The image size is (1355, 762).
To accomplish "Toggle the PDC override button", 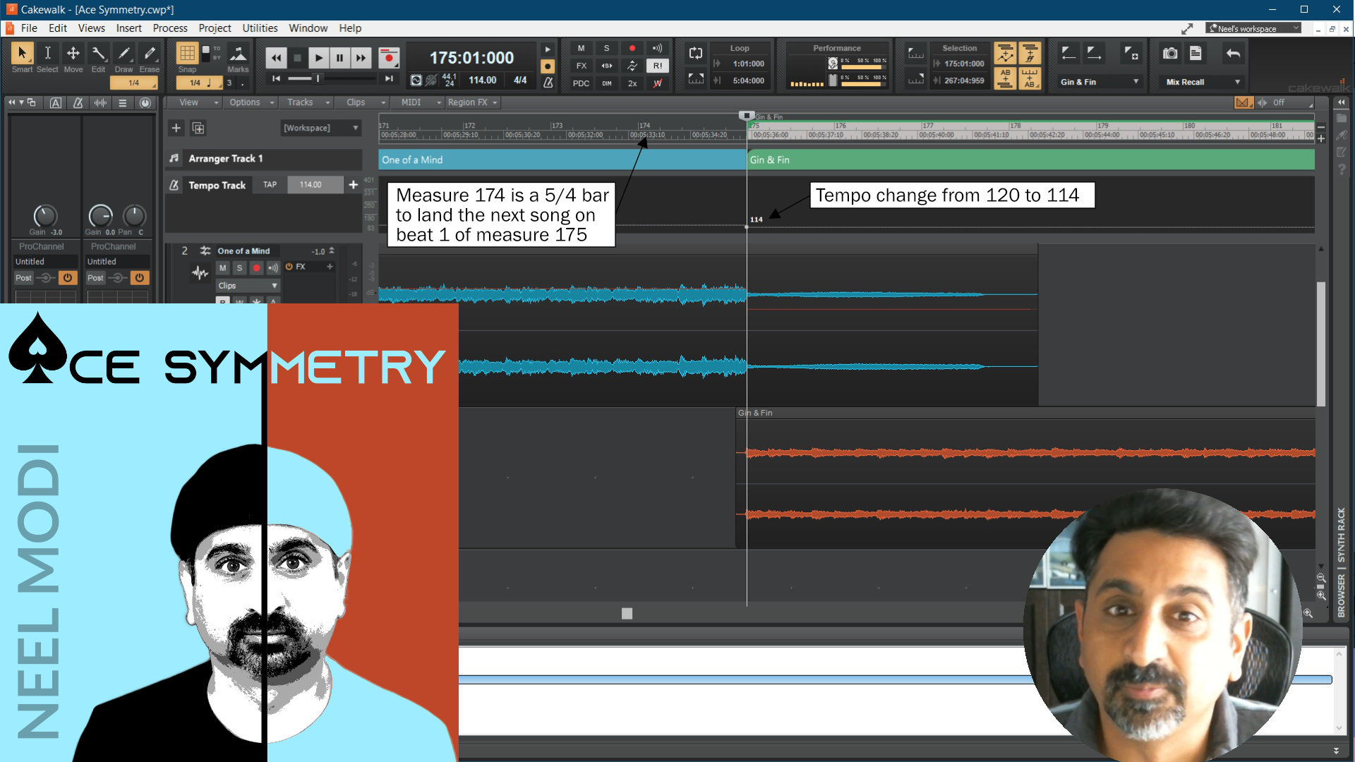I will (x=581, y=83).
